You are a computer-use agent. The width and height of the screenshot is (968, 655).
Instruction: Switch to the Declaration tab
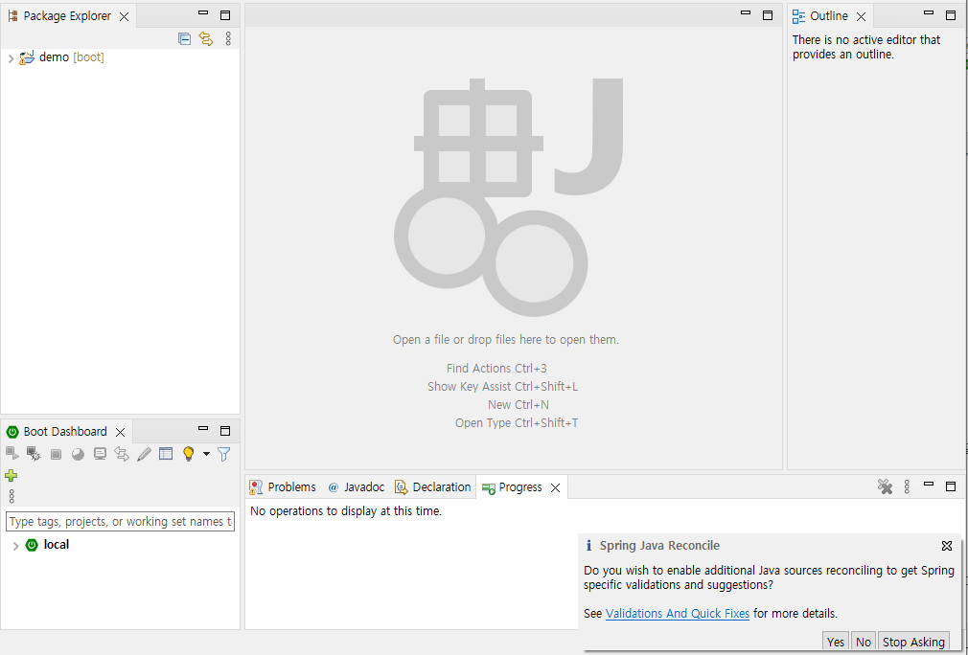point(433,487)
